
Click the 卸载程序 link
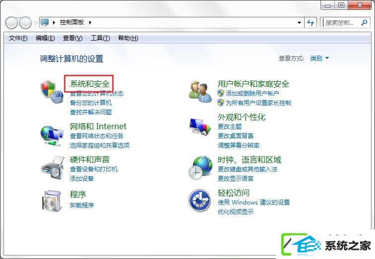coord(82,206)
